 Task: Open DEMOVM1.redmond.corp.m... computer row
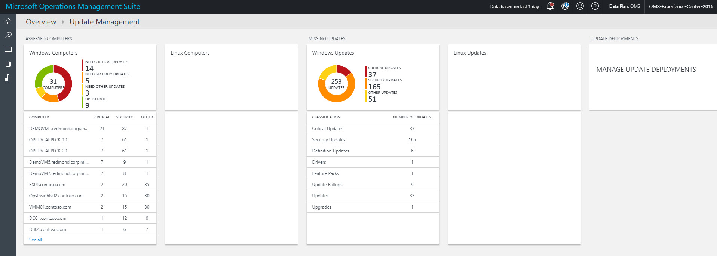(x=90, y=129)
